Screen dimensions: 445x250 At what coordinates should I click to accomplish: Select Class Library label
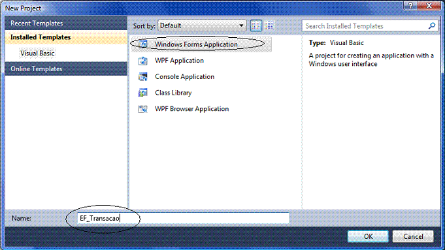pyautogui.click(x=173, y=93)
